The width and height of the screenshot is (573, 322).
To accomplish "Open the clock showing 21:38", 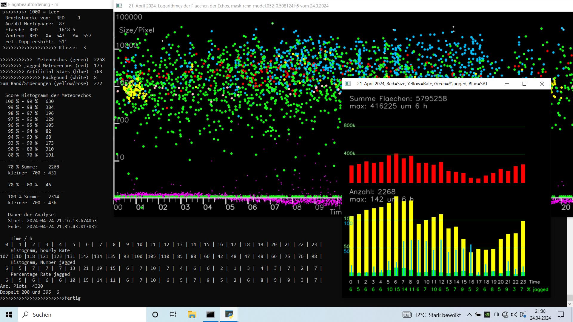I will pos(540,315).
